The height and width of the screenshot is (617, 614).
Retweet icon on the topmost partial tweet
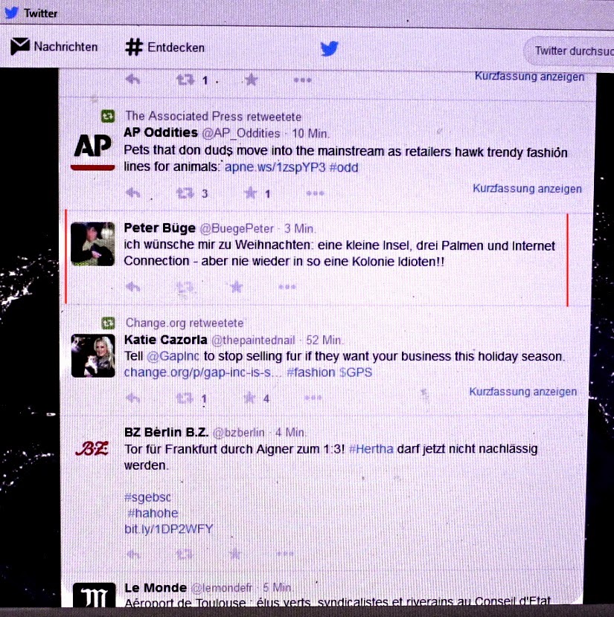tap(185, 80)
